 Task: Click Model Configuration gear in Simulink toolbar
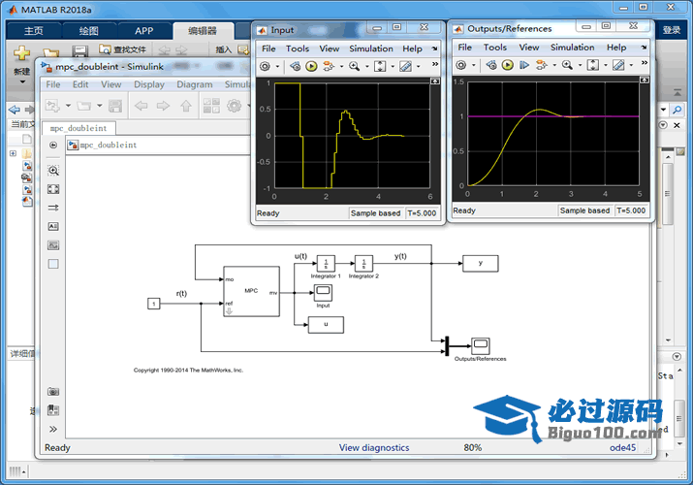(235, 106)
